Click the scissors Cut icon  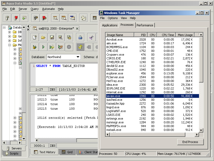[x=91, y=37]
